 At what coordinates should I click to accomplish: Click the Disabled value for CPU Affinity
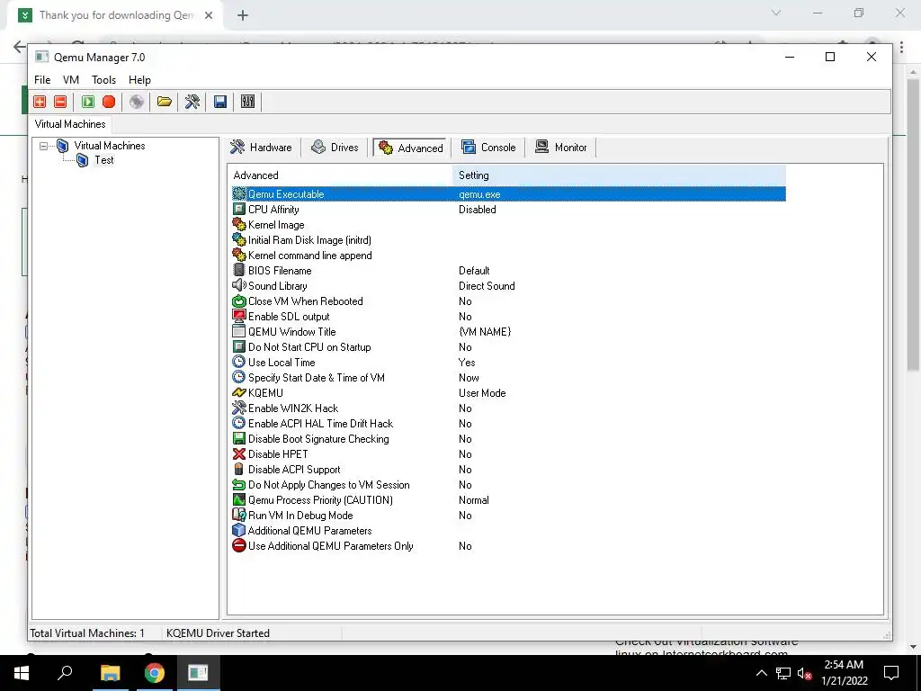coord(477,209)
